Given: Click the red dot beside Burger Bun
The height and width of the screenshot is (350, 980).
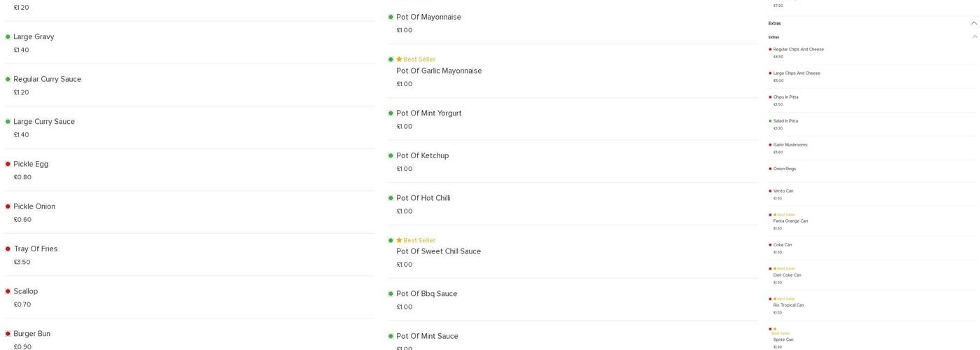Looking at the screenshot, I should (8, 334).
